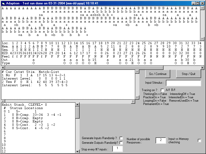Toggle Input vs Memory checking checkbox
This screenshot has width=206, height=154.
click(x=199, y=140)
